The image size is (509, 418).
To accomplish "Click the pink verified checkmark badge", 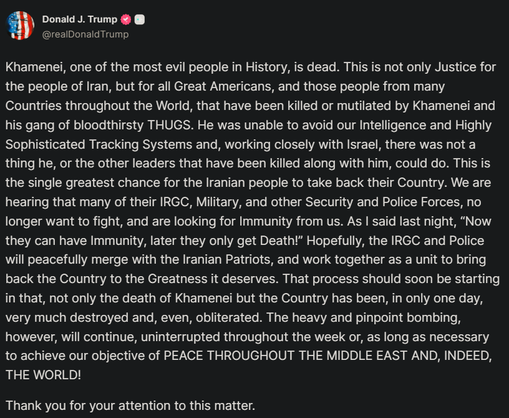I will (126, 19).
